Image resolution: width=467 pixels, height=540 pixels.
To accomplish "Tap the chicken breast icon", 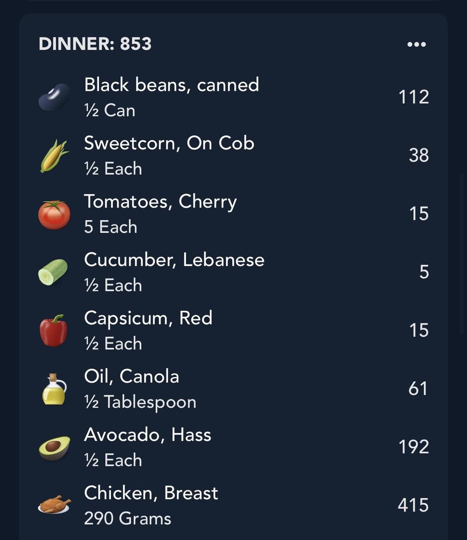I will [54, 505].
